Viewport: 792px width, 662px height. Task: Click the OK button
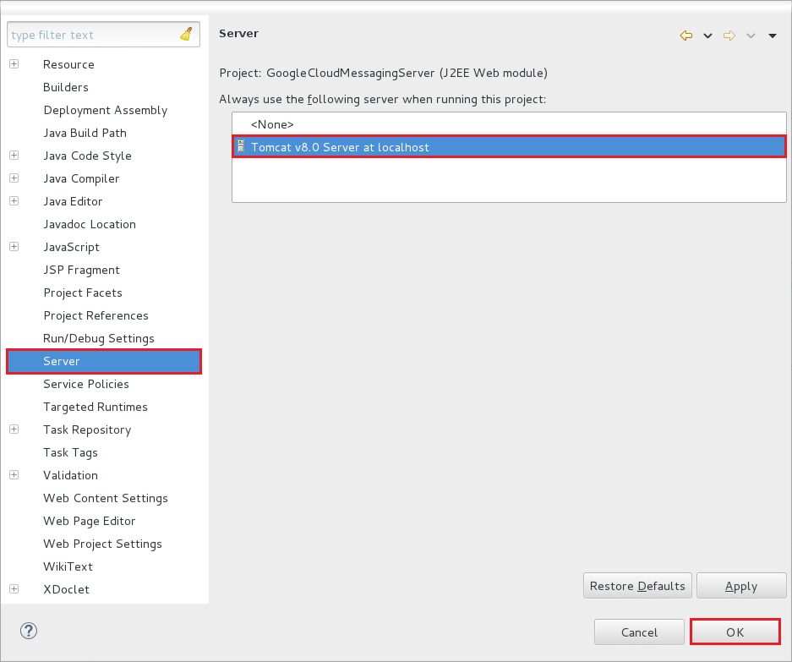click(x=735, y=632)
